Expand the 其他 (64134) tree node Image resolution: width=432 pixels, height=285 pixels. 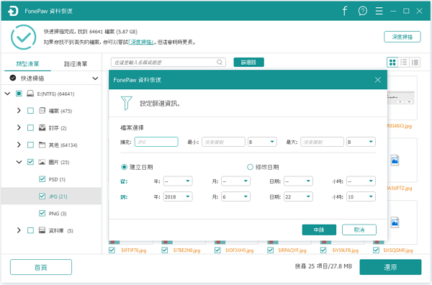(19, 145)
